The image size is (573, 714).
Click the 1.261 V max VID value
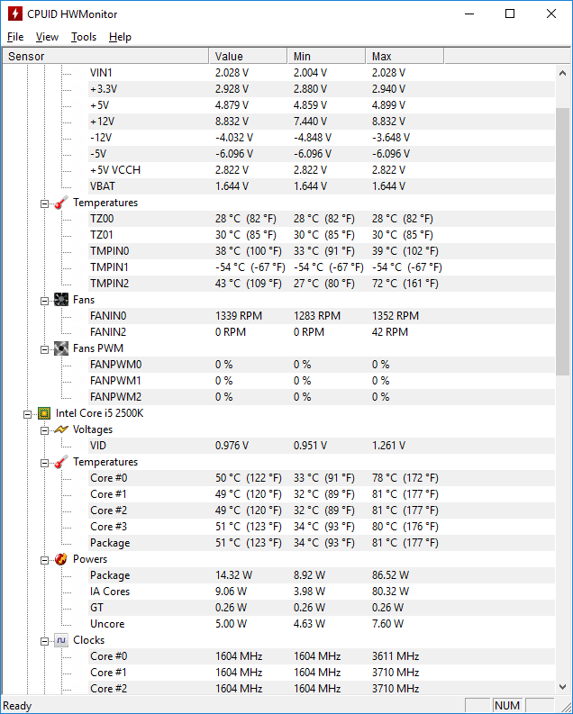388,446
